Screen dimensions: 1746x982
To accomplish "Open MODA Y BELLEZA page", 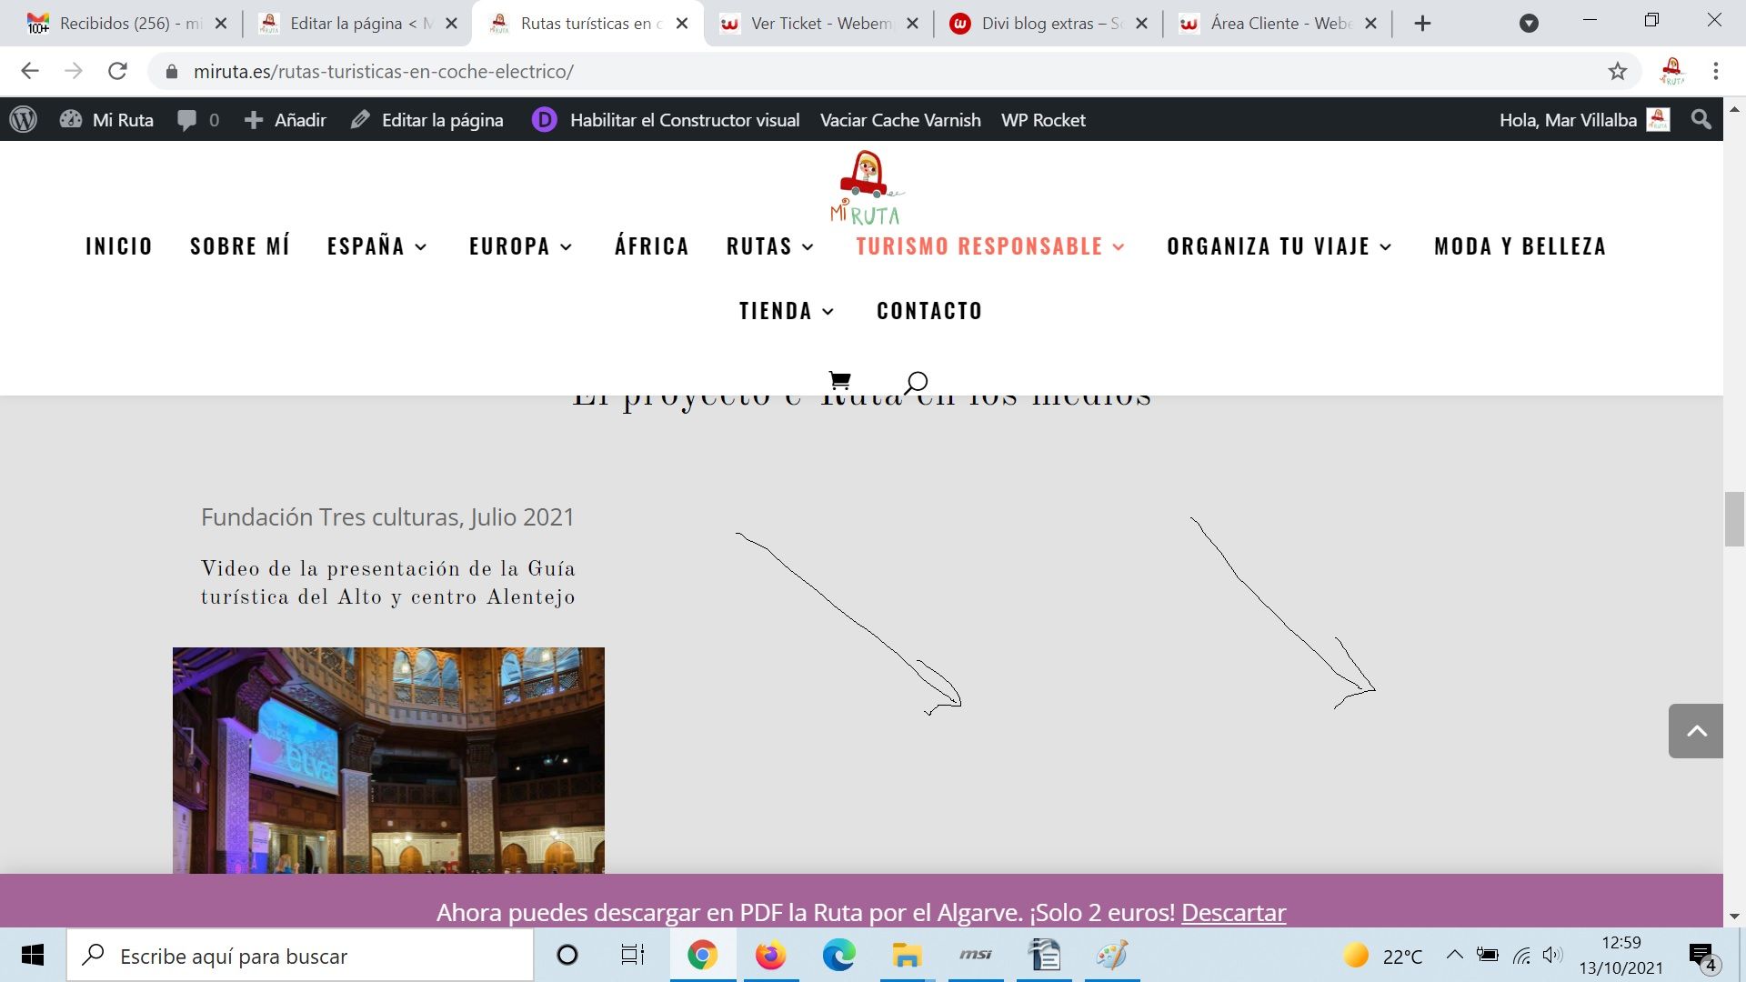I will pyautogui.click(x=1520, y=246).
